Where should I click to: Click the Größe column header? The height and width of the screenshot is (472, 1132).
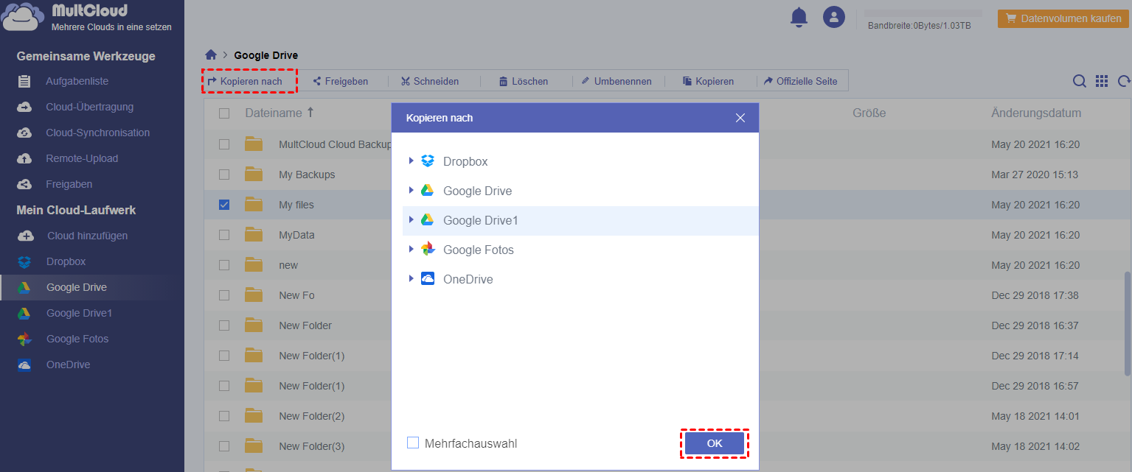pos(869,113)
